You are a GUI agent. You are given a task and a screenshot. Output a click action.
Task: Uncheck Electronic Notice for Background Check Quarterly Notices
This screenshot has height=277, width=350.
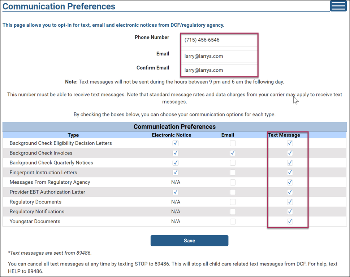tap(176, 163)
